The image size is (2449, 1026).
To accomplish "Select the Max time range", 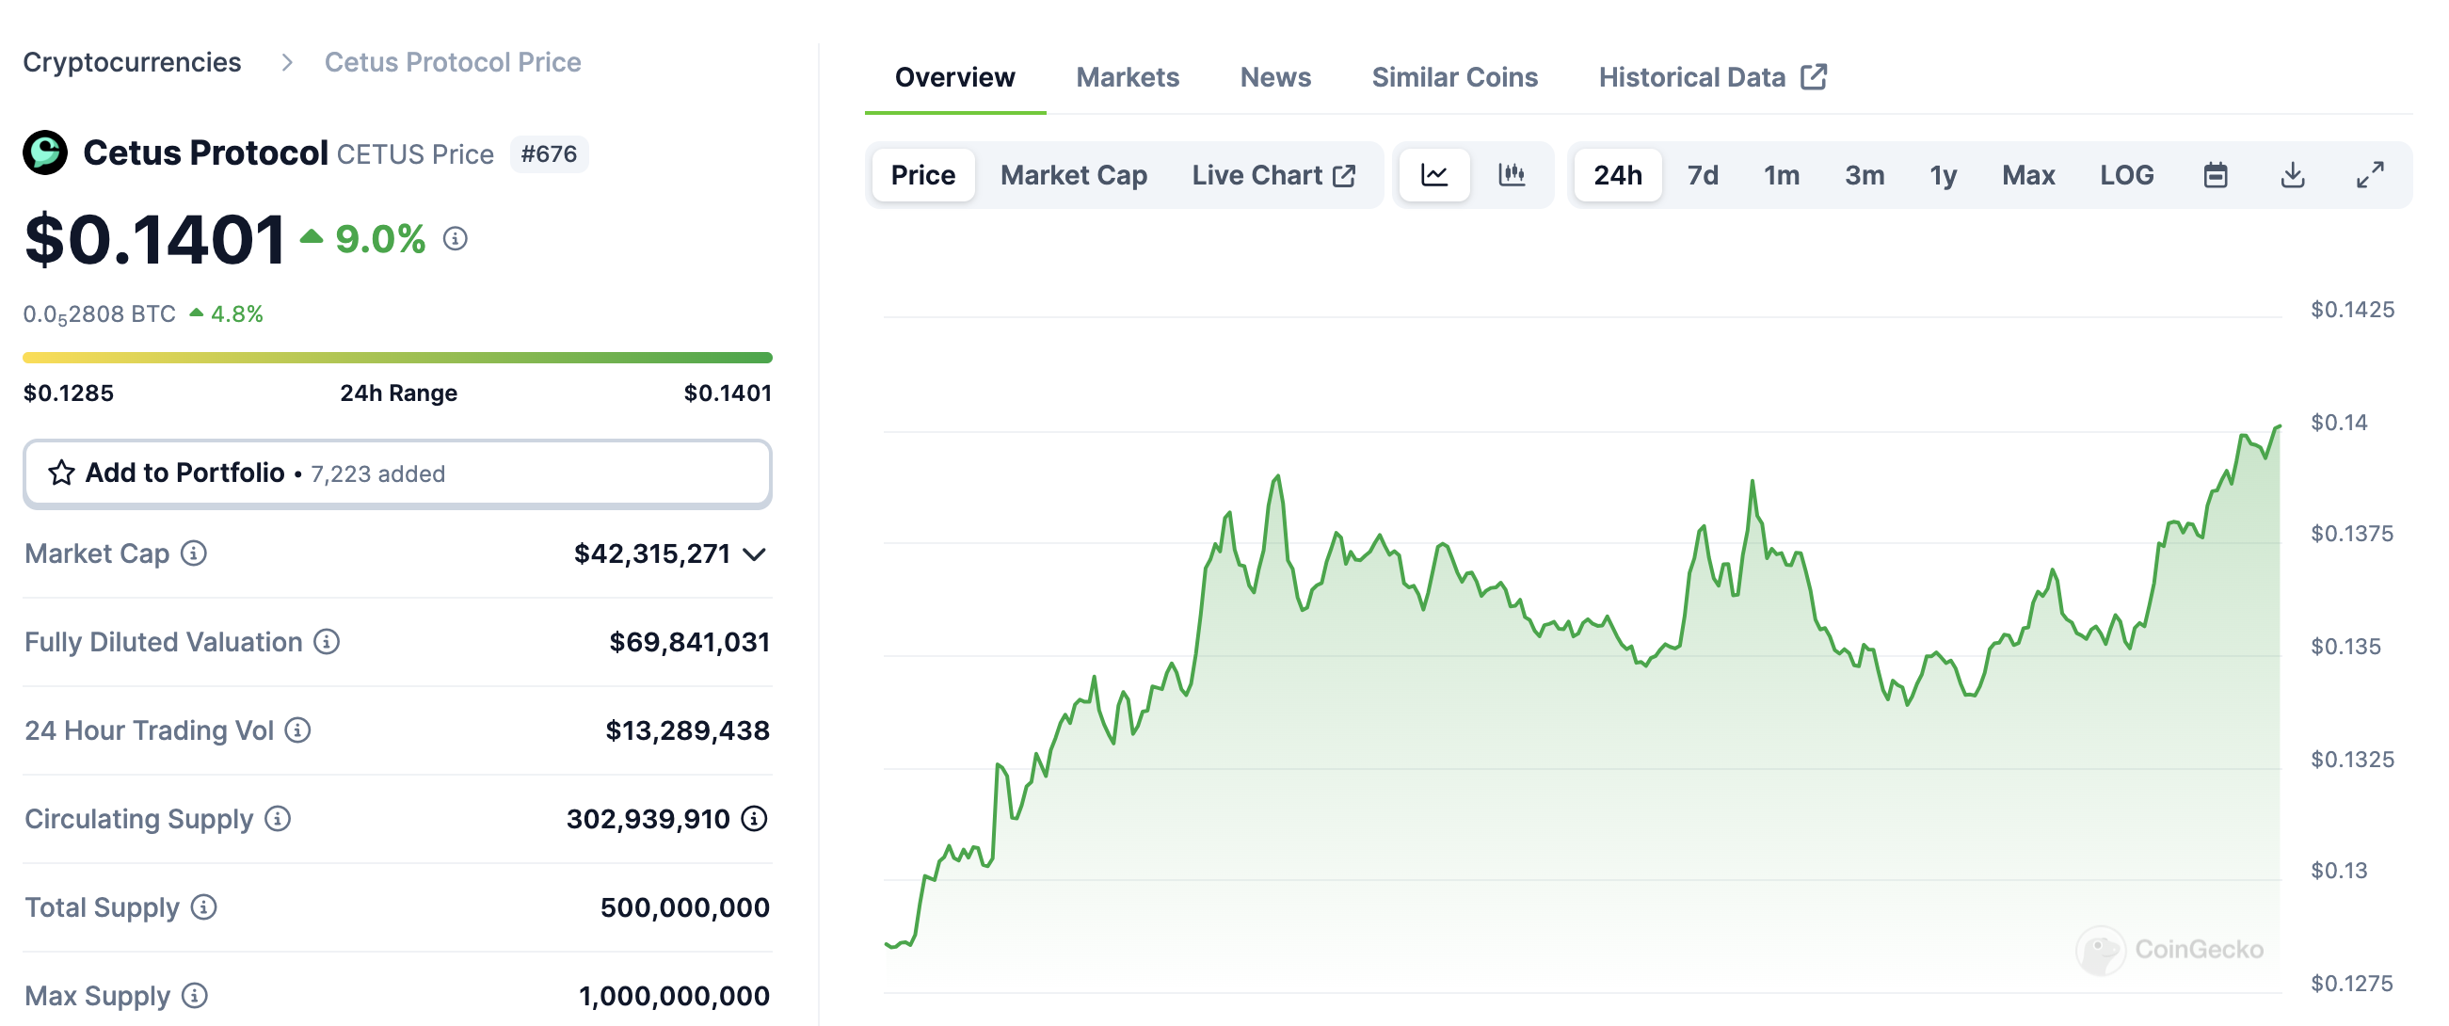I will coord(2028,175).
